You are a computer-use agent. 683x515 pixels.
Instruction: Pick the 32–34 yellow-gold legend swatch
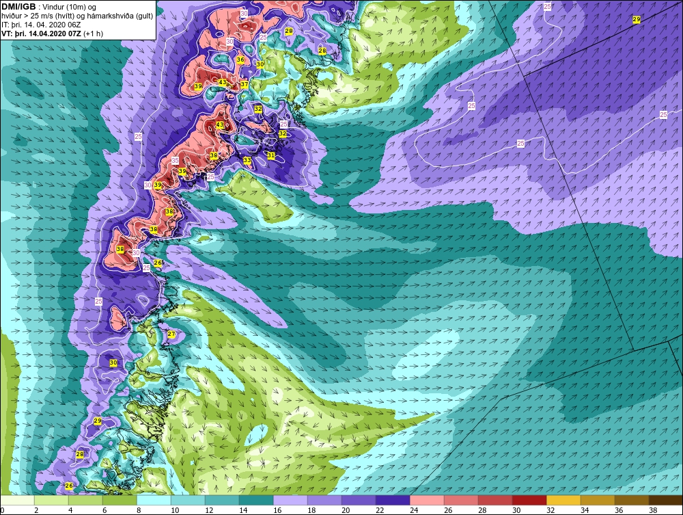point(563,500)
